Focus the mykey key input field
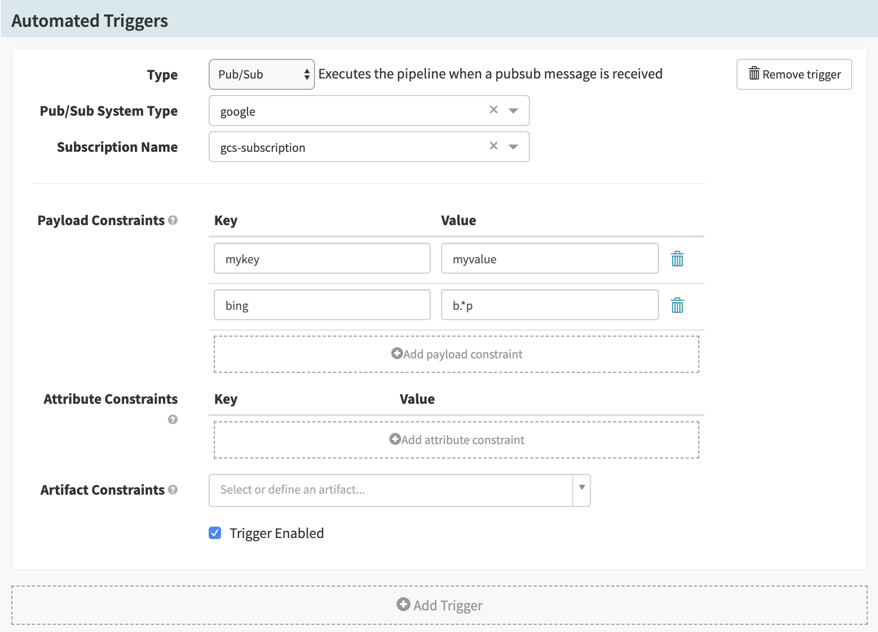The width and height of the screenshot is (878, 632). [x=322, y=259]
